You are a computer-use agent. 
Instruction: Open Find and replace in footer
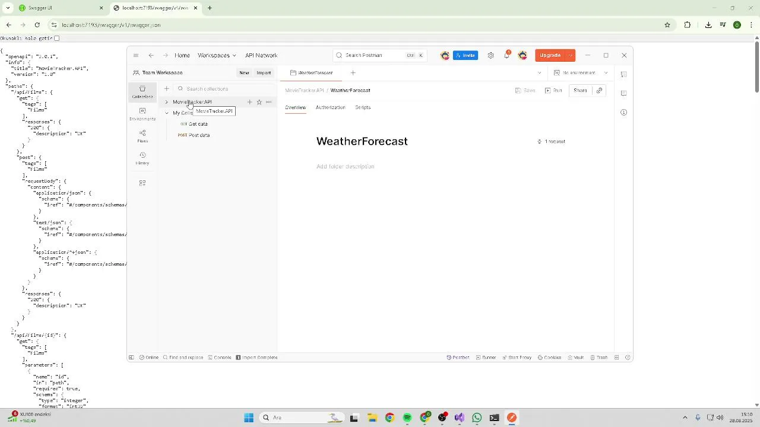(x=183, y=358)
